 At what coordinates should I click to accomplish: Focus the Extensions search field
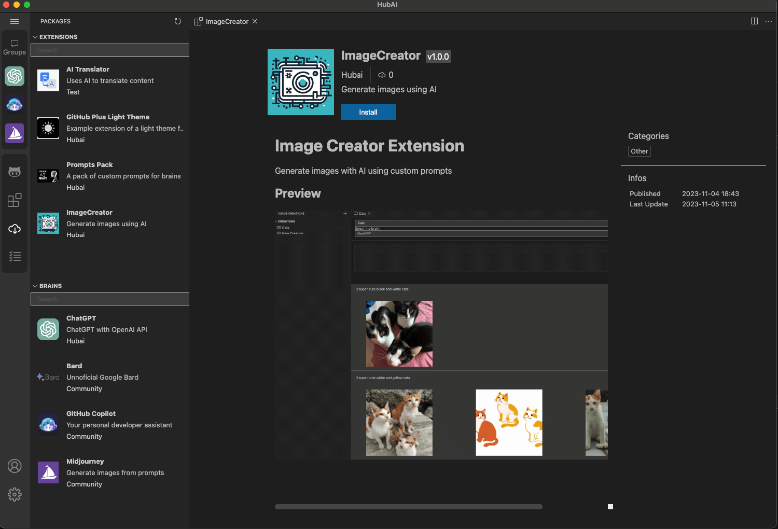point(110,50)
